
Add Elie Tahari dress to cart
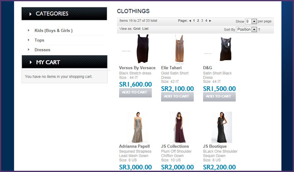point(177,97)
